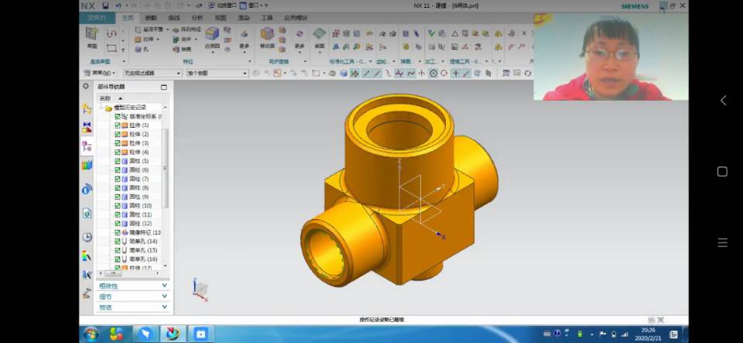Open the 分析 (Analysis) ribbon tab

click(197, 17)
